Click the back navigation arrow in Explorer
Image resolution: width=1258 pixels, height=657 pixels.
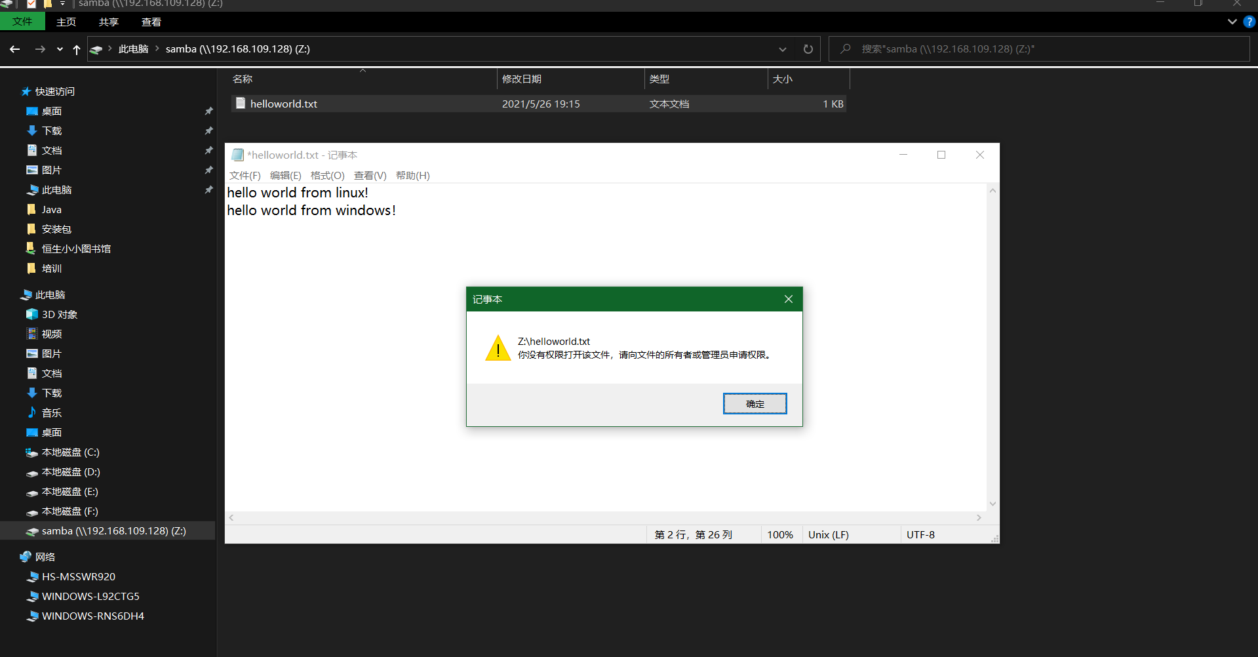pos(14,49)
